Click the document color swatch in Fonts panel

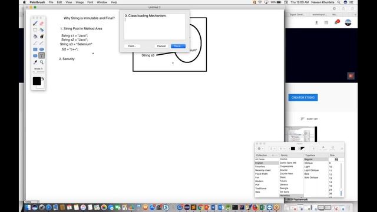pos(302,149)
